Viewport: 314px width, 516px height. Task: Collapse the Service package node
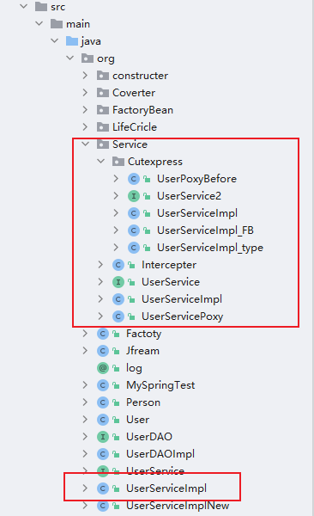tap(86, 144)
